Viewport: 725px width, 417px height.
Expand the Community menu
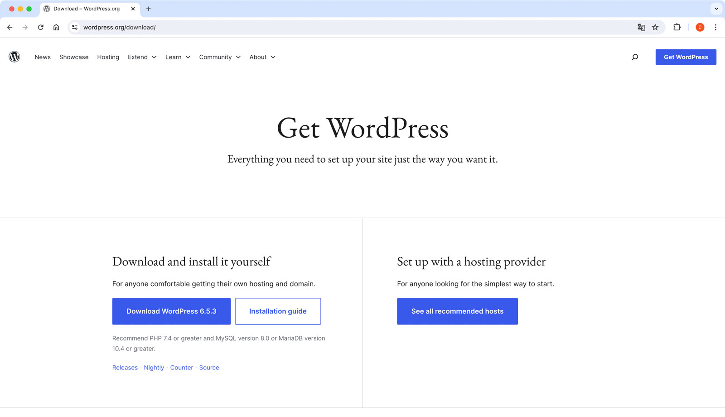[220, 57]
